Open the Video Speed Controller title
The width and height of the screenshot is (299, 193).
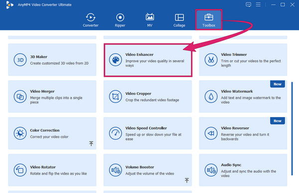[x=146, y=128]
